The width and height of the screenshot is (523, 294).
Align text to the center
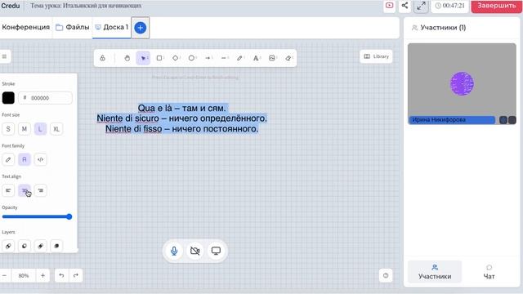pyautogui.click(x=25, y=190)
